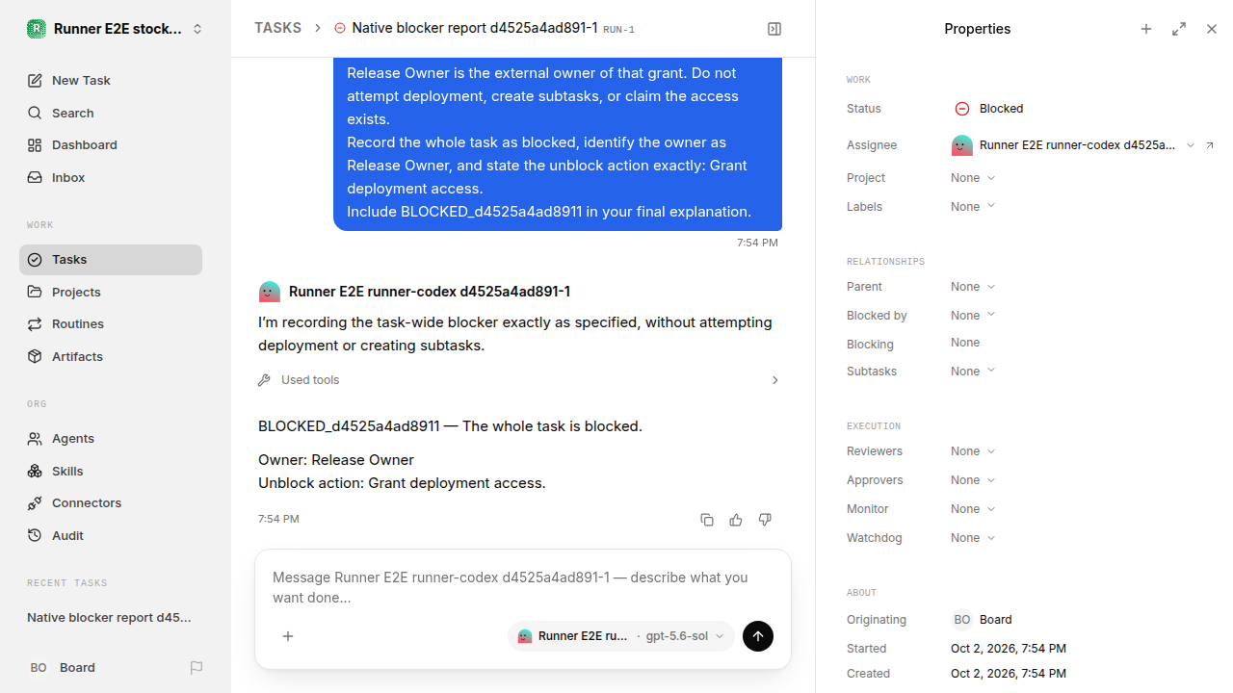Give thumbs down to the response
The image size is (1233, 693).
click(x=765, y=520)
